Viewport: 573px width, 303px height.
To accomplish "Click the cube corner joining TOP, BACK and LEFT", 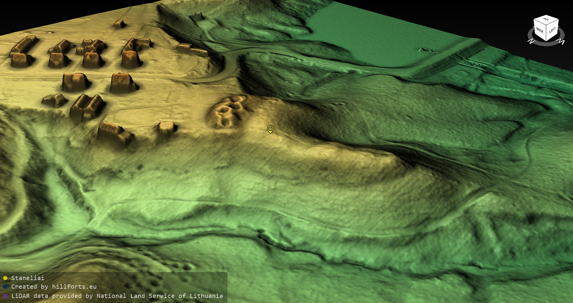I will click(x=547, y=25).
